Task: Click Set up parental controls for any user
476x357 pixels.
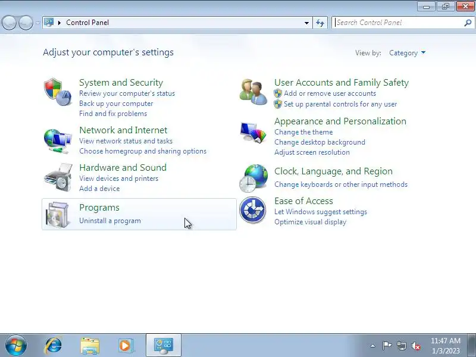Action: click(340, 104)
